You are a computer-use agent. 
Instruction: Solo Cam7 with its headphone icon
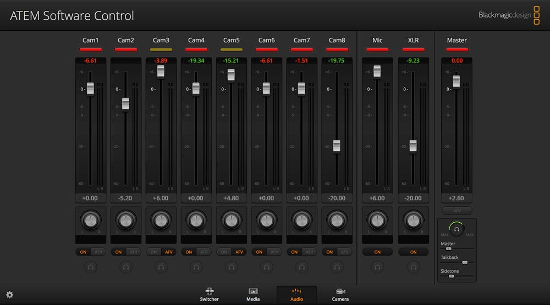tap(301, 267)
